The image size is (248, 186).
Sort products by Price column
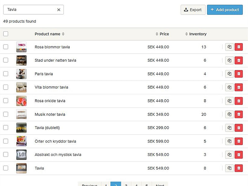tap(162, 34)
